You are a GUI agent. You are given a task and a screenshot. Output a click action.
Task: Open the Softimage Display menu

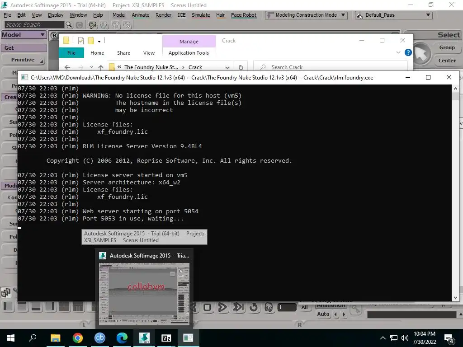point(56,15)
